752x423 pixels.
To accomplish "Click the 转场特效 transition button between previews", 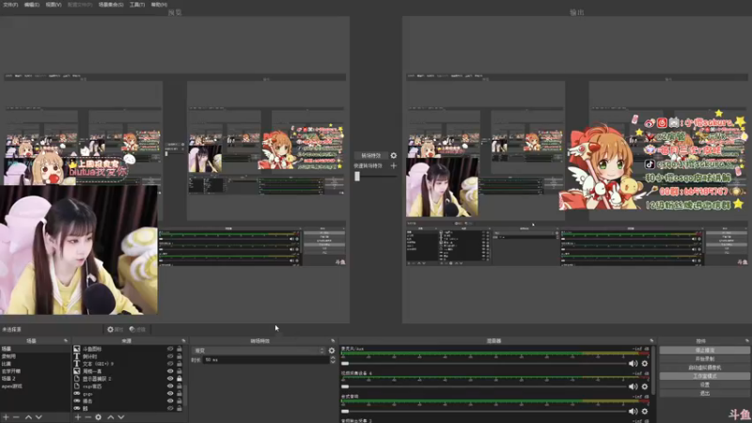I will point(371,155).
